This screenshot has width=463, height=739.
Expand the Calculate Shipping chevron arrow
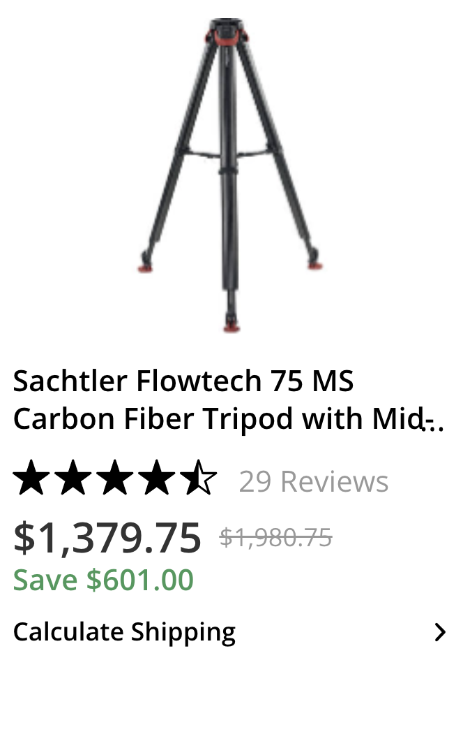[440, 632]
